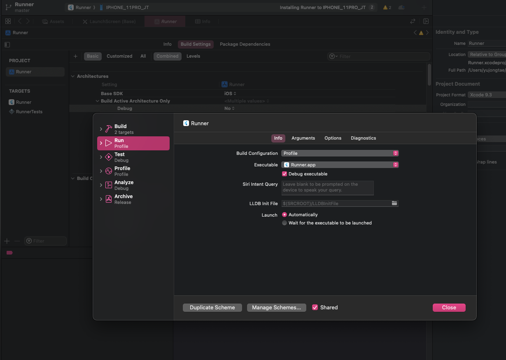Toggle the navigator sidebar panel icon
The height and width of the screenshot is (360, 506).
pos(7,44)
